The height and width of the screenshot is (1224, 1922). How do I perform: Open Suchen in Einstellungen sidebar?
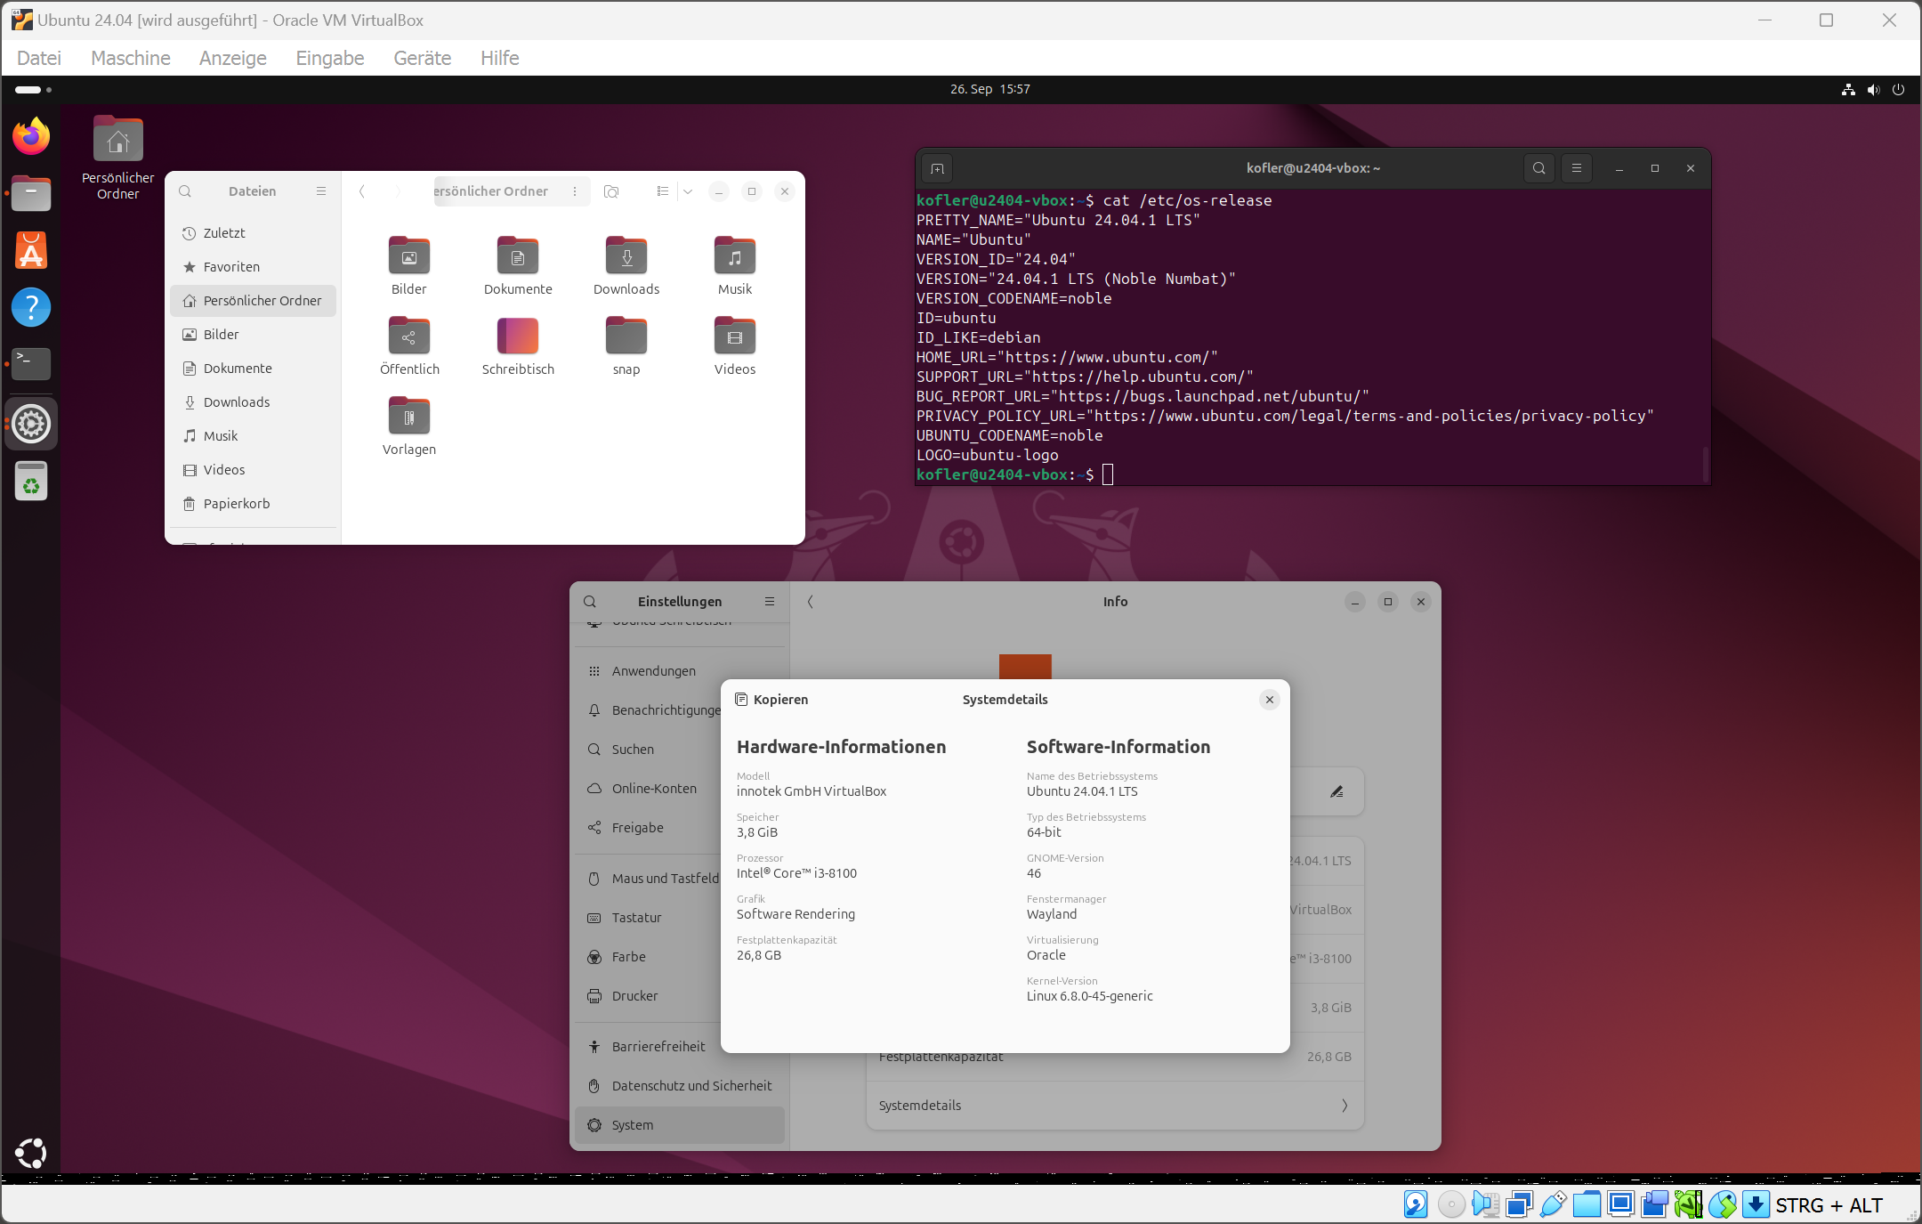(649, 750)
